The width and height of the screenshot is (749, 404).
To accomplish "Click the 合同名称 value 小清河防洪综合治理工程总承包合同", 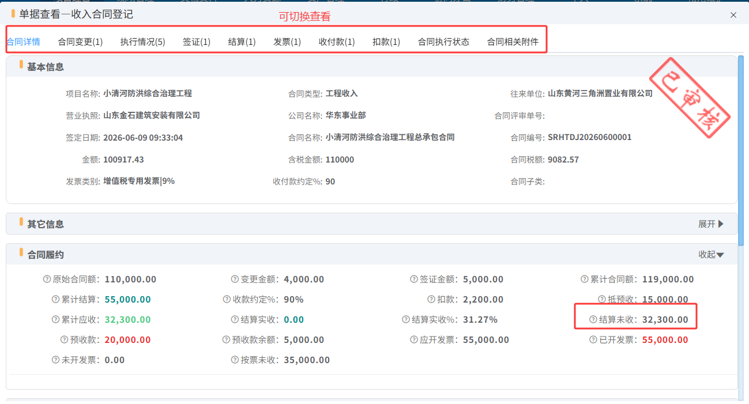I will pyautogui.click(x=390, y=137).
